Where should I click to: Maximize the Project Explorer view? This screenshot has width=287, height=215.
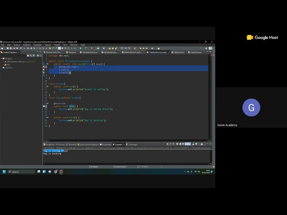tap(40, 52)
